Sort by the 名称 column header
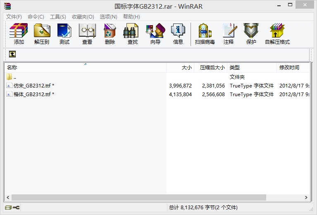317x215 pixels. coord(86,67)
